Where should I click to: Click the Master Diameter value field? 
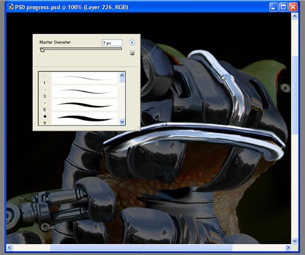coord(112,43)
